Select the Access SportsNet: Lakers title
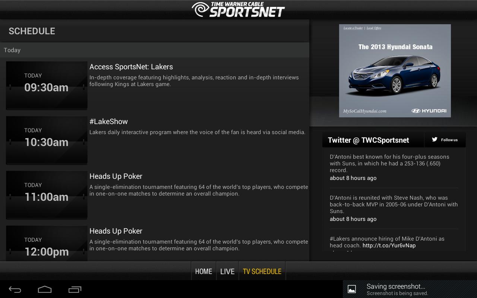477x298 pixels. (x=131, y=67)
